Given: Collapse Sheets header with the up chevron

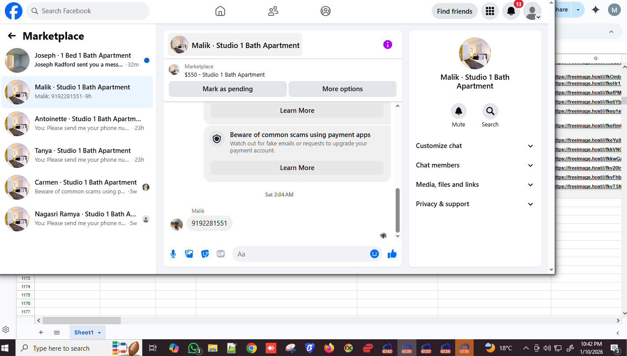Looking at the screenshot, I should tap(611, 32).
